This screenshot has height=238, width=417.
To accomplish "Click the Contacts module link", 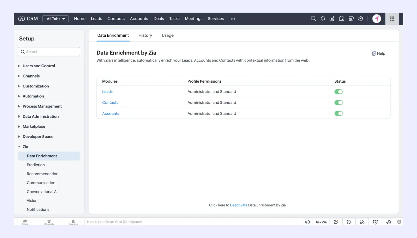I will pos(110,102).
